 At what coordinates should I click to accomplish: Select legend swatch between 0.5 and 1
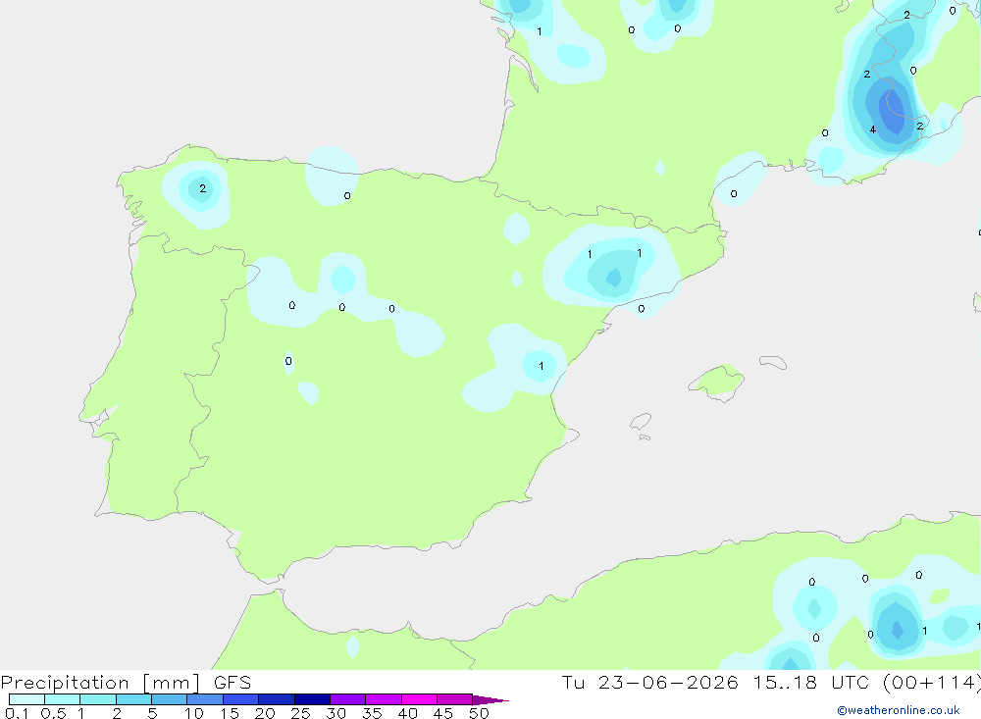[x=62, y=699]
